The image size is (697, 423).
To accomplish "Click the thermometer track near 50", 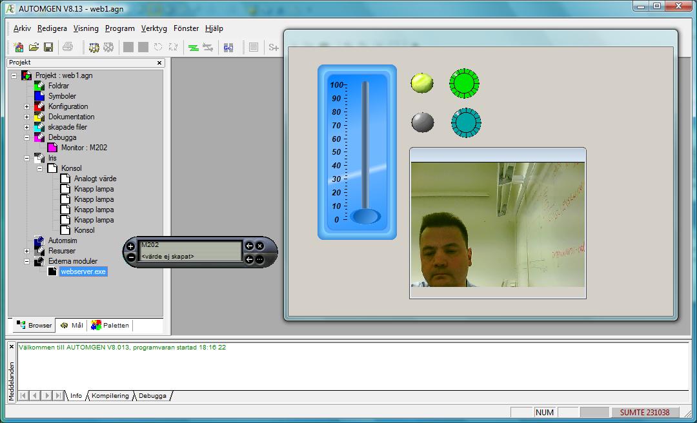I will click(x=365, y=152).
